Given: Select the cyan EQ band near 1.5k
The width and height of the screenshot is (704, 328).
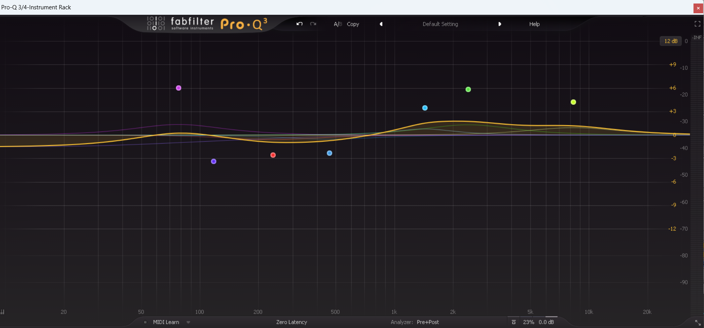Looking at the screenshot, I should point(425,108).
